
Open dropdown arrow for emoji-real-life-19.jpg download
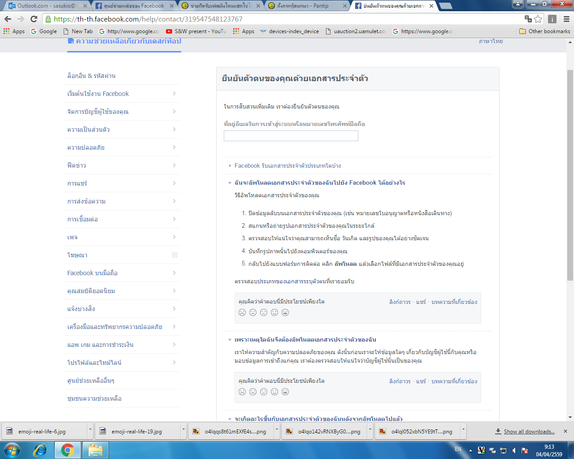183,431
